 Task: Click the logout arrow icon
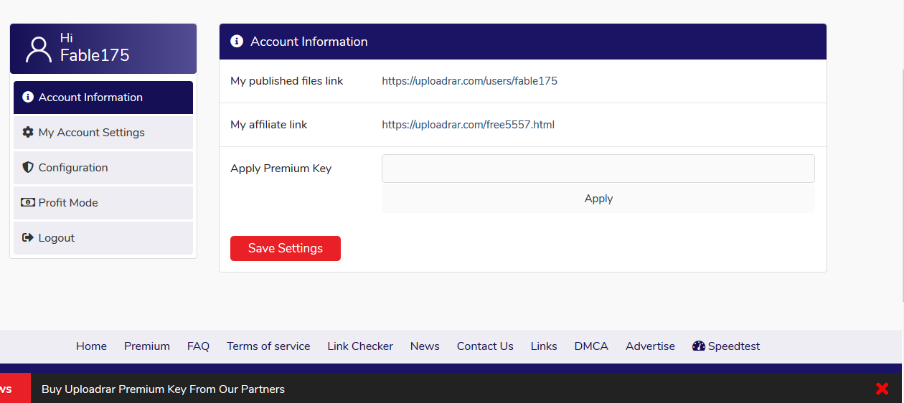[x=28, y=237]
